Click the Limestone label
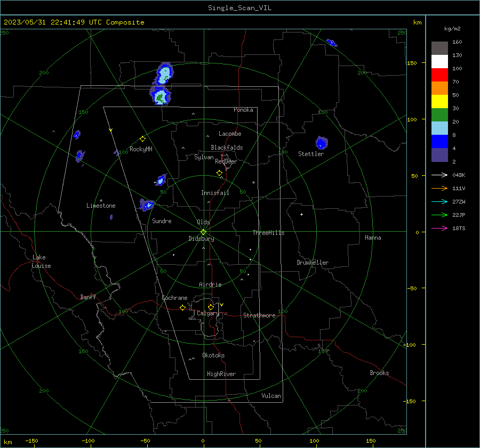 point(101,206)
